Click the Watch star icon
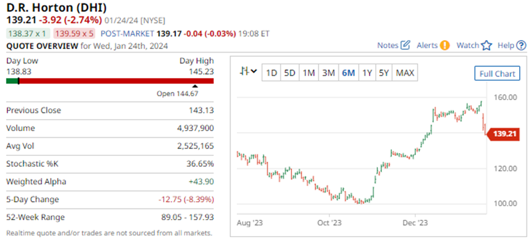531x244 pixels. (487, 45)
